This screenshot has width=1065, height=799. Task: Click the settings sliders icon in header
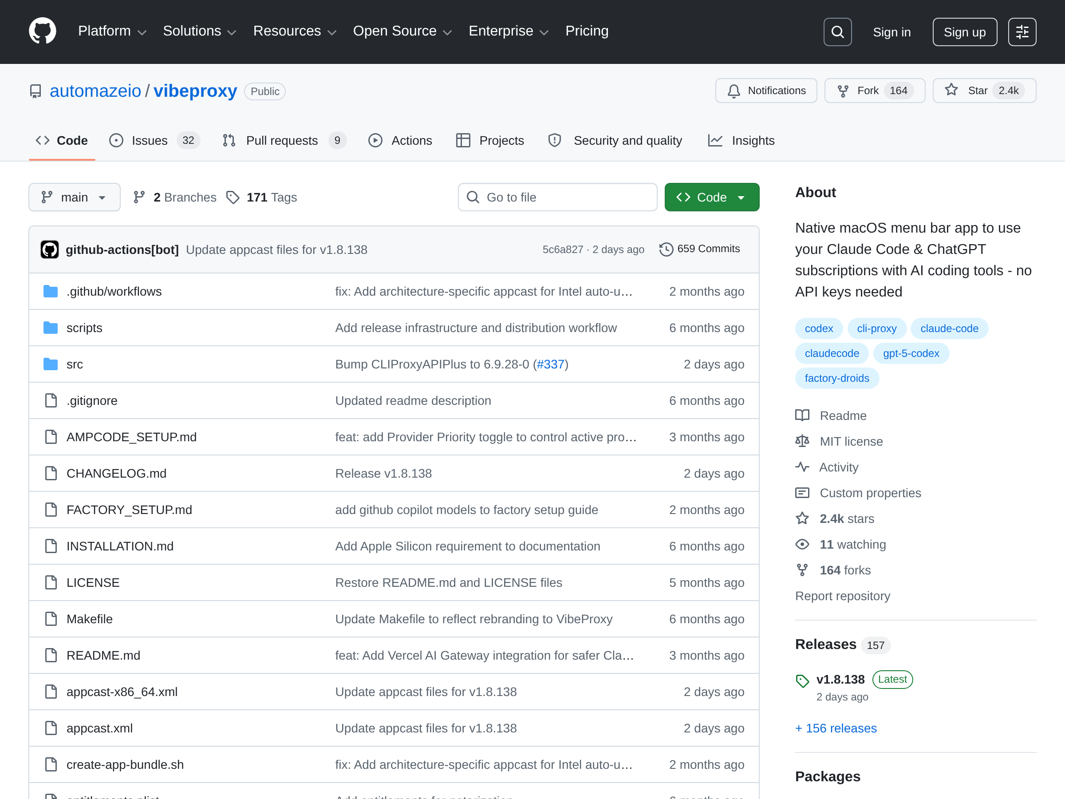point(1022,32)
